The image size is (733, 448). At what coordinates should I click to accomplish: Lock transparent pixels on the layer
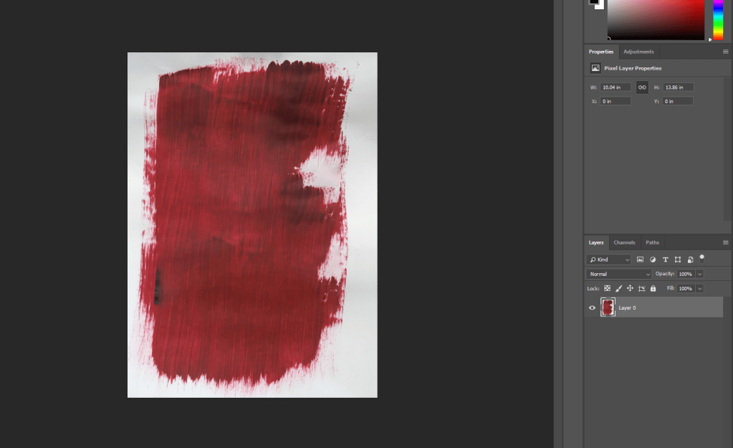pyautogui.click(x=607, y=288)
